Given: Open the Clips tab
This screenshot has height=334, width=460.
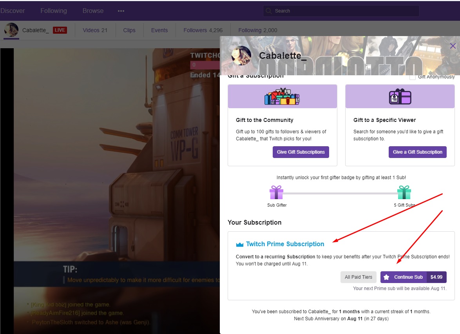Looking at the screenshot, I should tap(129, 30).
